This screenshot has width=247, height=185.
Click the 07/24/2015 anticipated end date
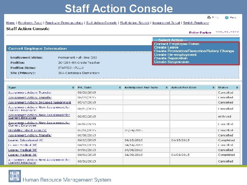coord(133,131)
